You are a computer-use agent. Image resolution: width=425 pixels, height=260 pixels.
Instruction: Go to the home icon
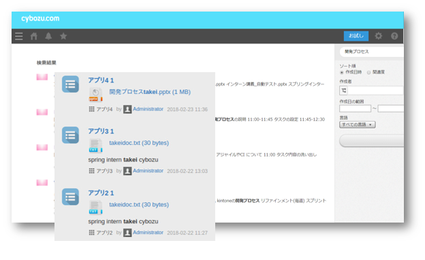(33, 36)
